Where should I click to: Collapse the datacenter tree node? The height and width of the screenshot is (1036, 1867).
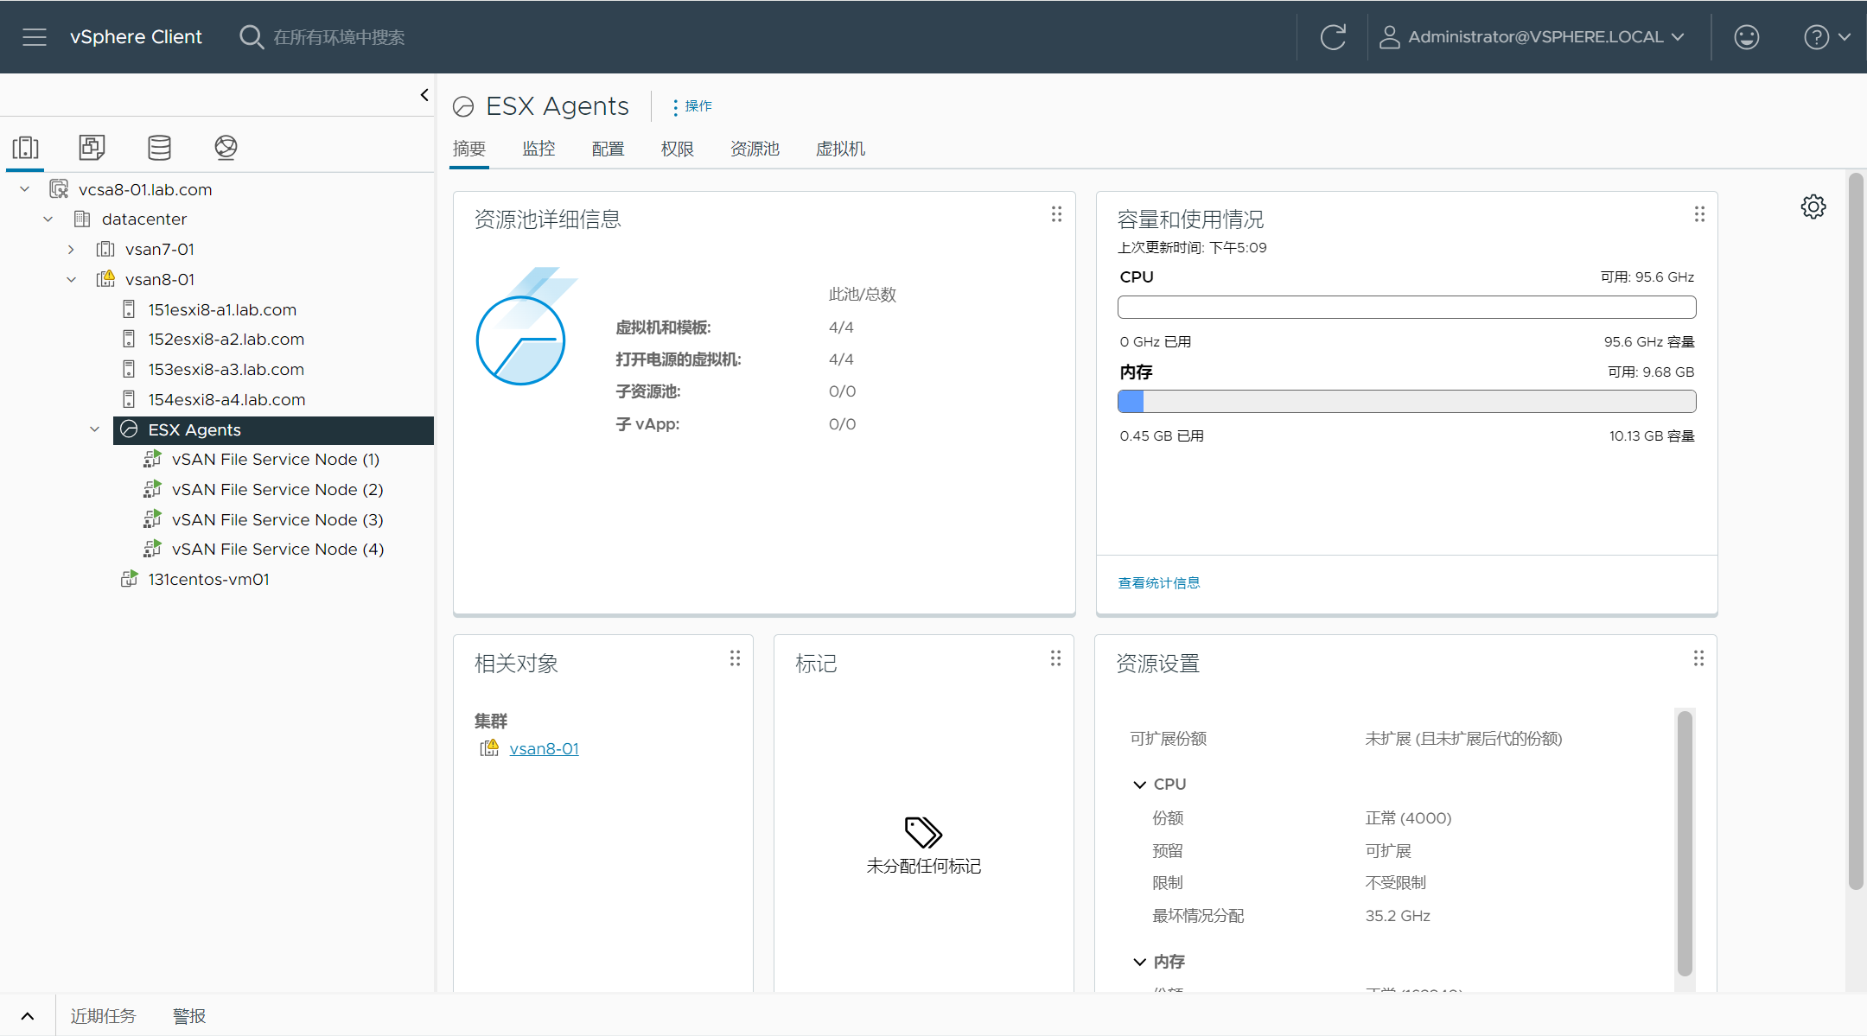point(48,219)
